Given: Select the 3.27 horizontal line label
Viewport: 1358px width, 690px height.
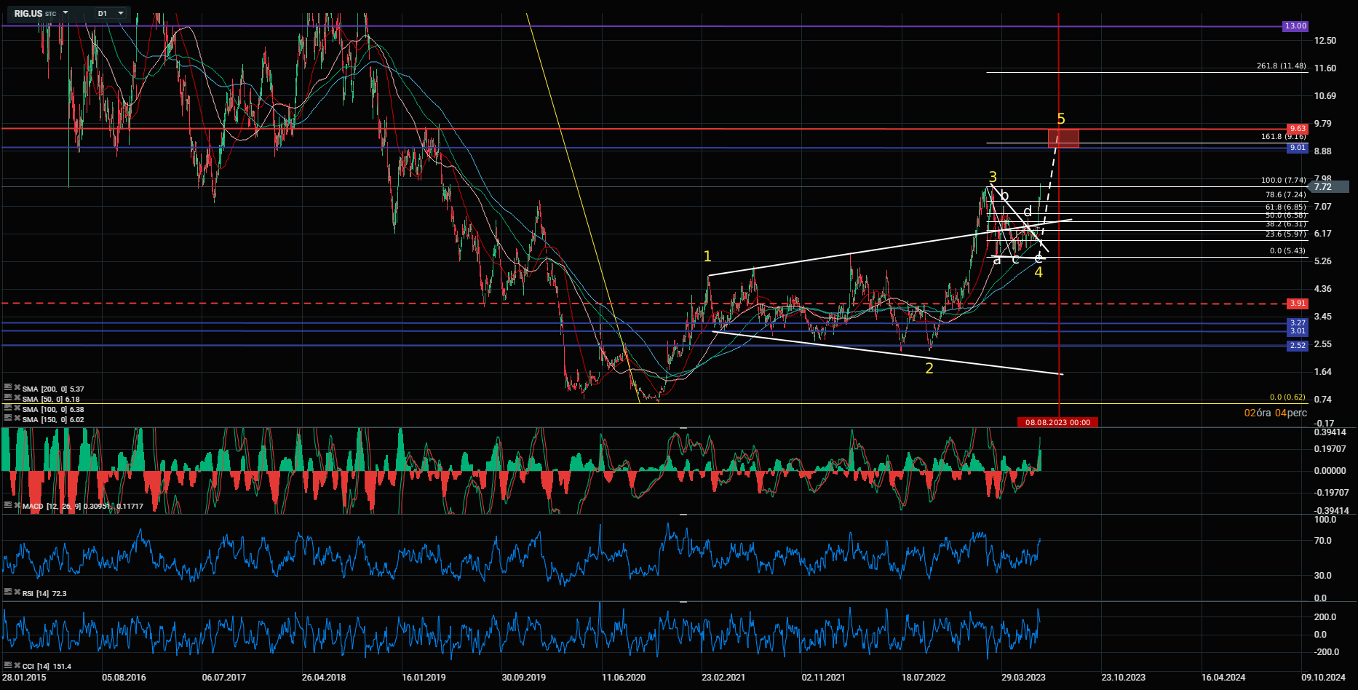Looking at the screenshot, I should point(1298,323).
